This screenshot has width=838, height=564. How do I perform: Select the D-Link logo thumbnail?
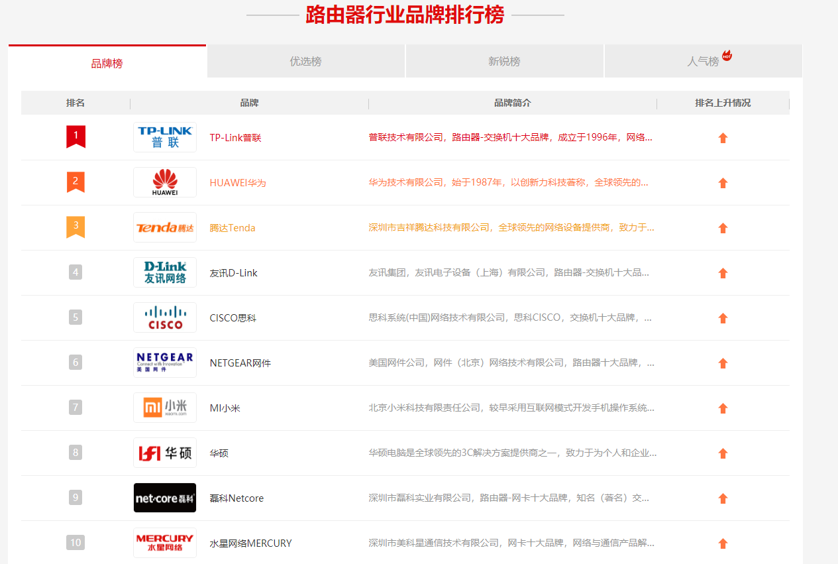click(x=164, y=272)
